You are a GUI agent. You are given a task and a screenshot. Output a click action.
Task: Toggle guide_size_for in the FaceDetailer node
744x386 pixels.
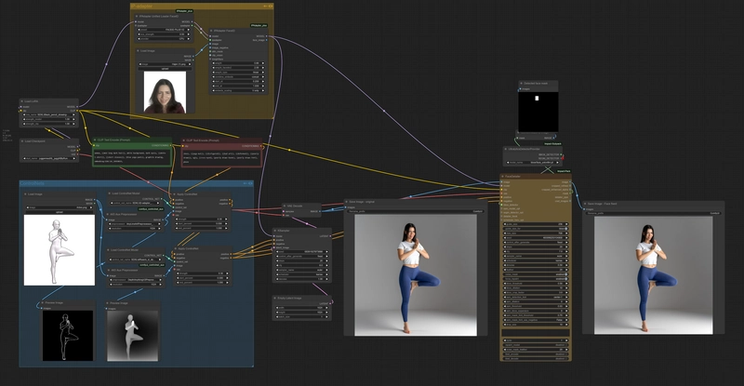536,229
